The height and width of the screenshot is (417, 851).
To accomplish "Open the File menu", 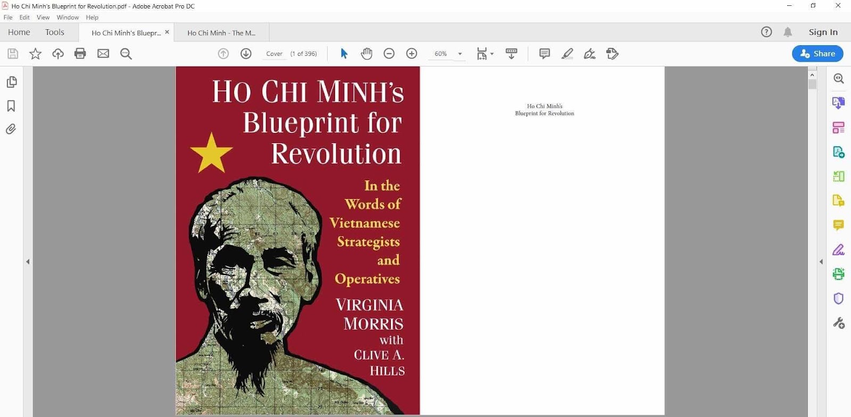I will coord(8,18).
